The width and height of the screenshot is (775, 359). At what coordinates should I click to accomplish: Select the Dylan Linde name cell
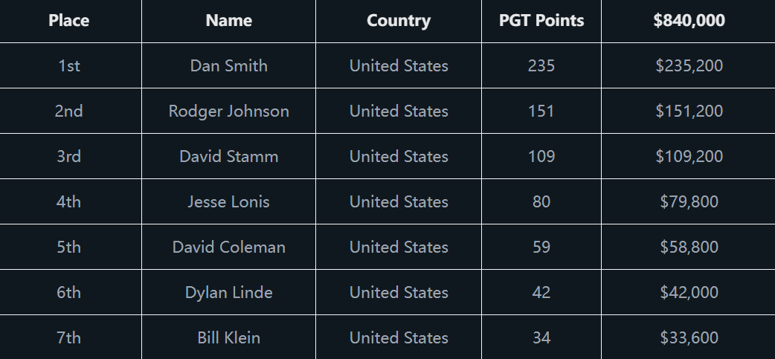[228, 292]
